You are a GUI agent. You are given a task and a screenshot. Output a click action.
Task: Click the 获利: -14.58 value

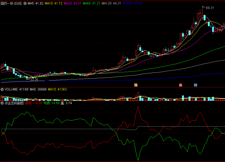pyautogui.click(x=33, y=103)
